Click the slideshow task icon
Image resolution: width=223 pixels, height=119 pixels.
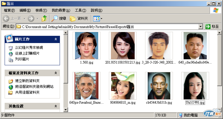[11, 48]
